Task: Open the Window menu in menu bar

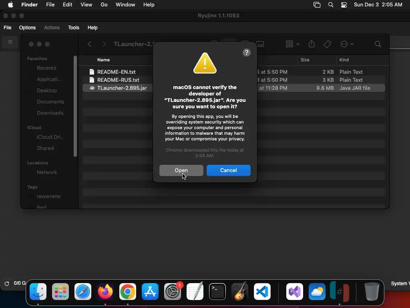Action: (x=125, y=5)
